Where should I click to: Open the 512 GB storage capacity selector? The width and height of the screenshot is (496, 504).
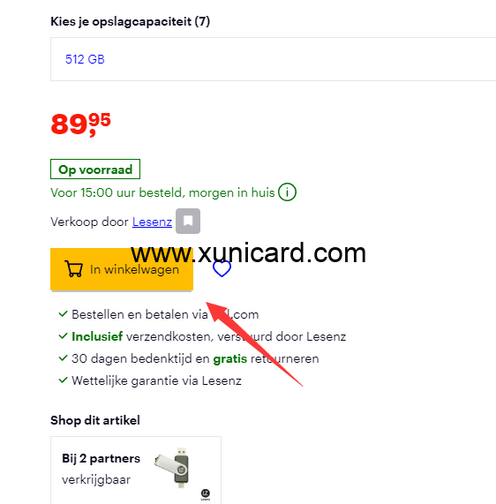click(x=274, y=59)
